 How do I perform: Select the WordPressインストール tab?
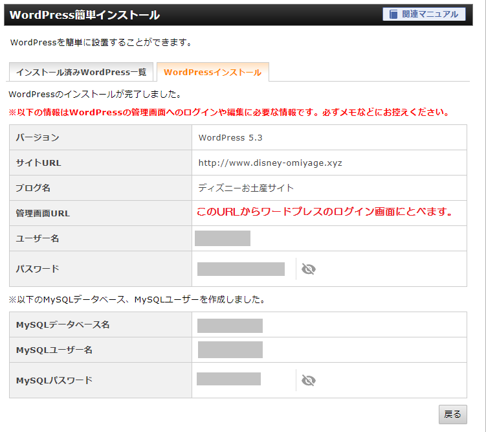[213, 72]
